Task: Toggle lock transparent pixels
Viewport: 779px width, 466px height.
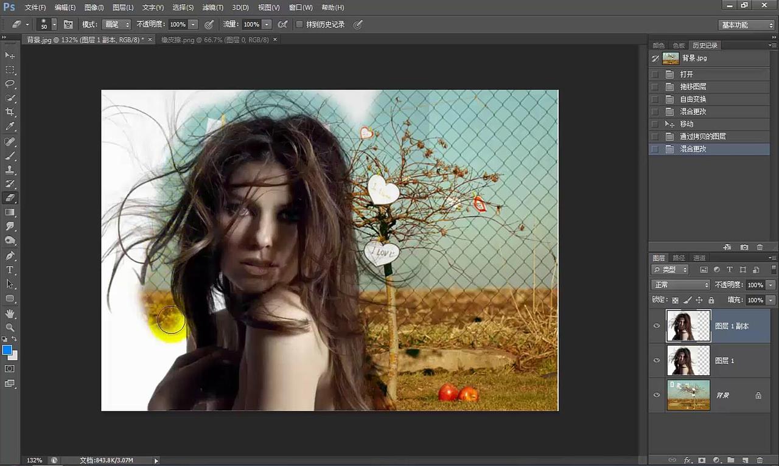Action: coord(675,300)
